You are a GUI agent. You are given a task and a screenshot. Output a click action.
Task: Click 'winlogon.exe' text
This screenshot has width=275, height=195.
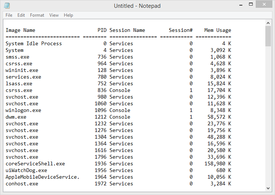(x=23, y=110)
